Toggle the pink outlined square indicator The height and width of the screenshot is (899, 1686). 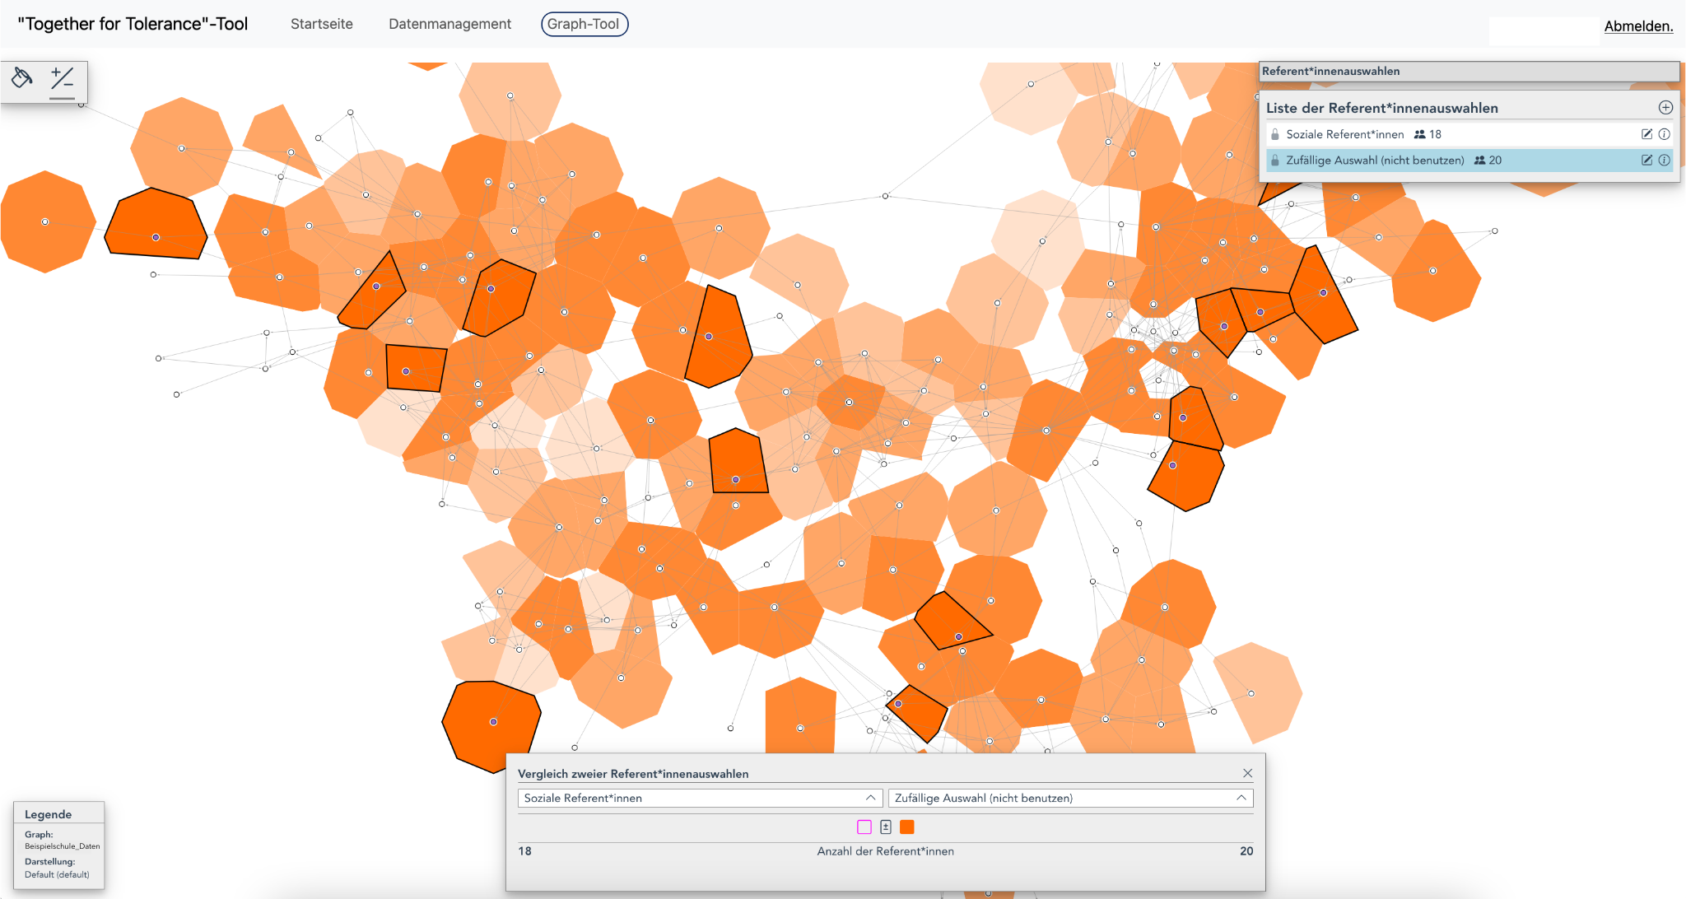coord(864,827)
